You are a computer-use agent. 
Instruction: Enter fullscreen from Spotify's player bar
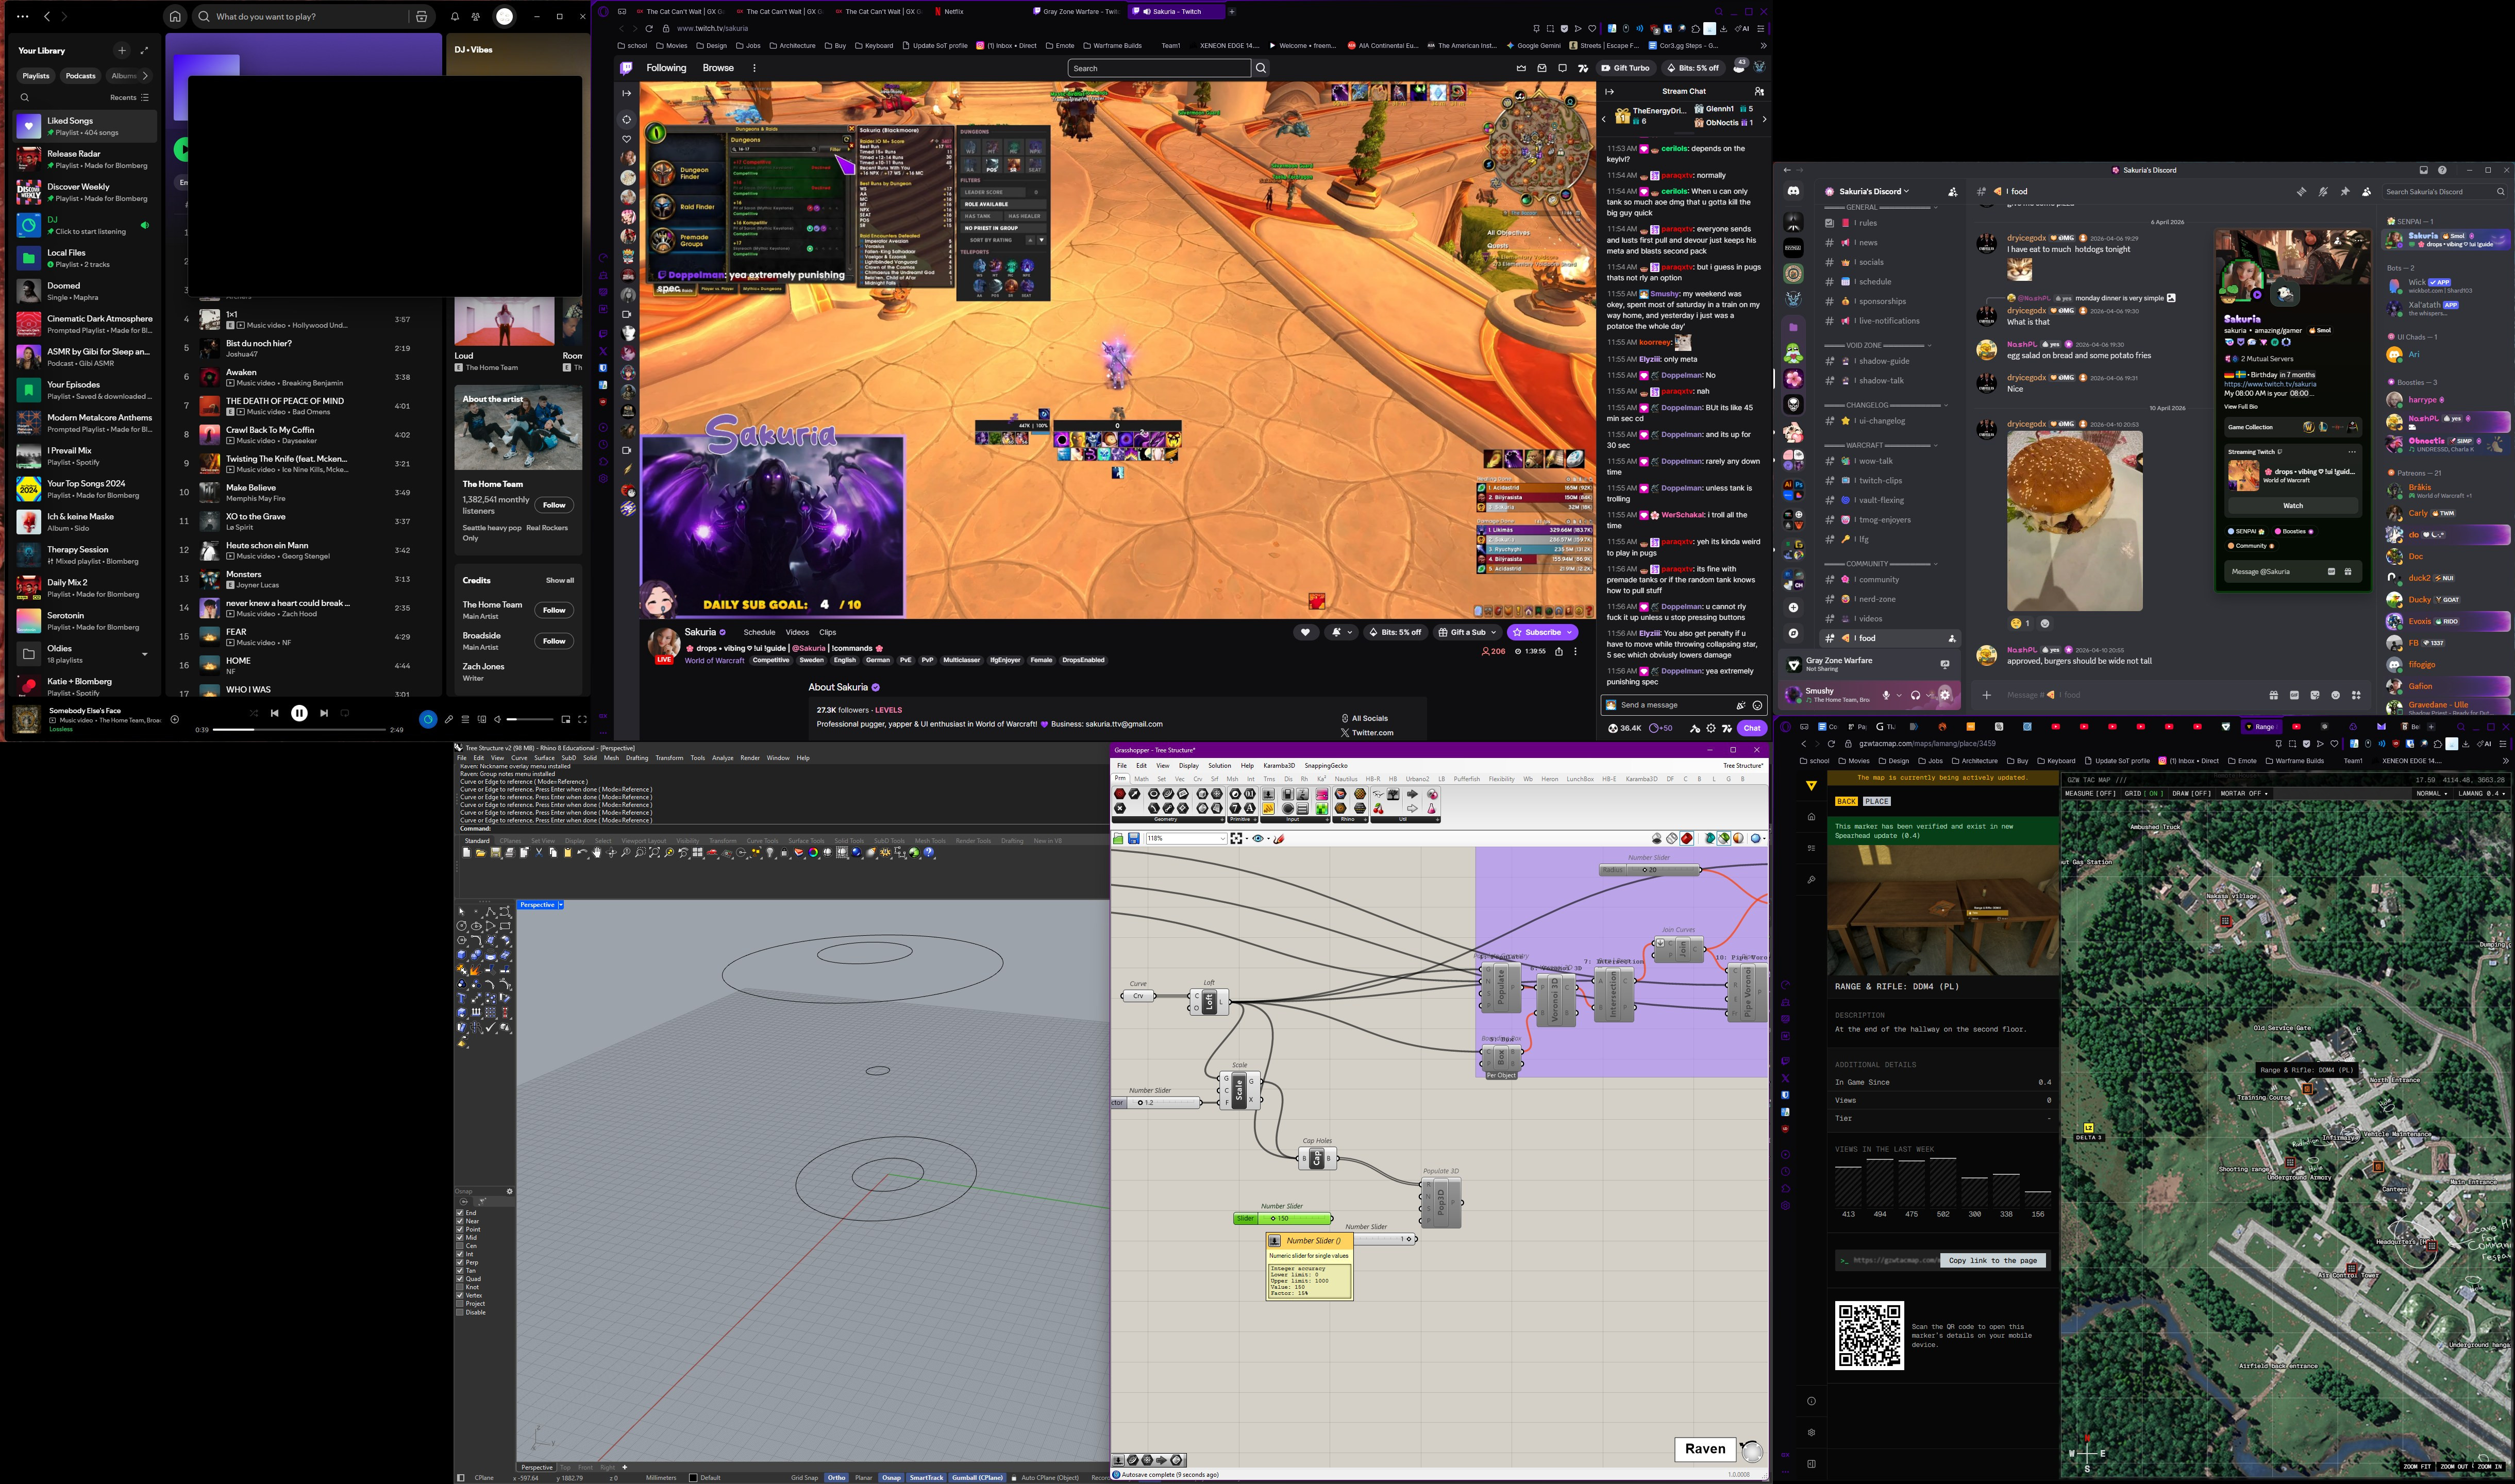(x=582, y=719)
